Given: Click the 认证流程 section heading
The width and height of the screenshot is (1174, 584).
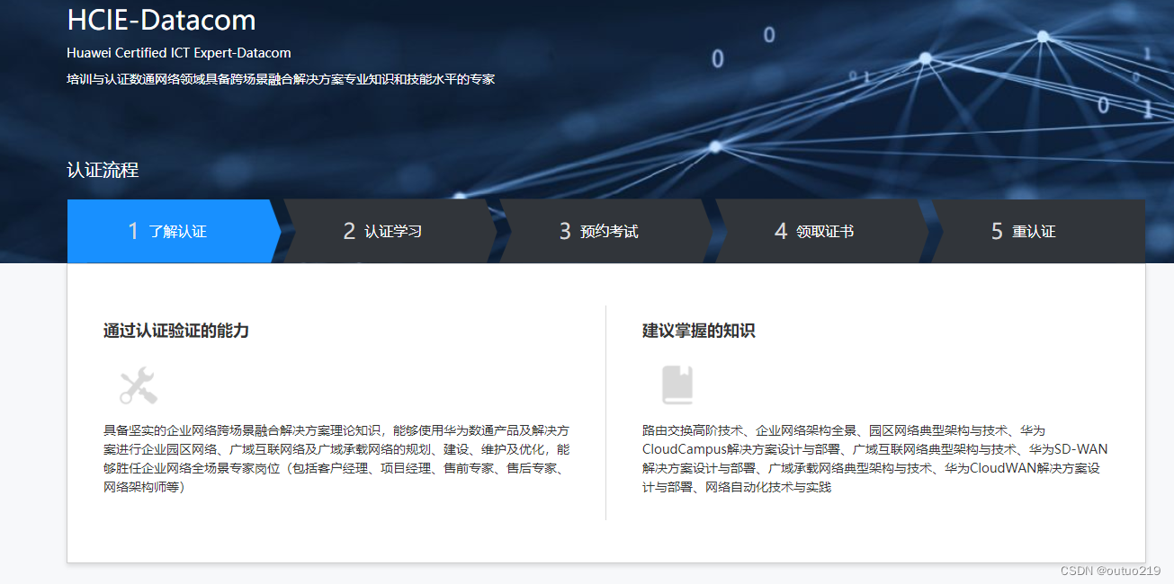Looking at the screenshot, I should pyautogui.click(x=102, y=170).
